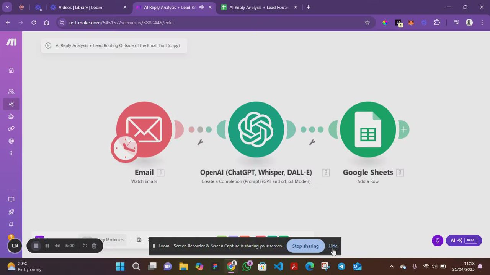Open the wrench filter between OpenAI and Sheets
Viewport: 490px width, 275px height.
tap(312, 142)
